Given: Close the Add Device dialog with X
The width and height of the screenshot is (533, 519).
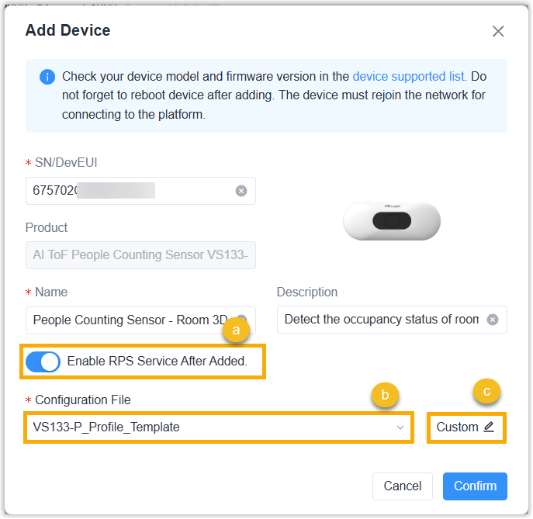Looking at the screenshot, I should point(498,31).
